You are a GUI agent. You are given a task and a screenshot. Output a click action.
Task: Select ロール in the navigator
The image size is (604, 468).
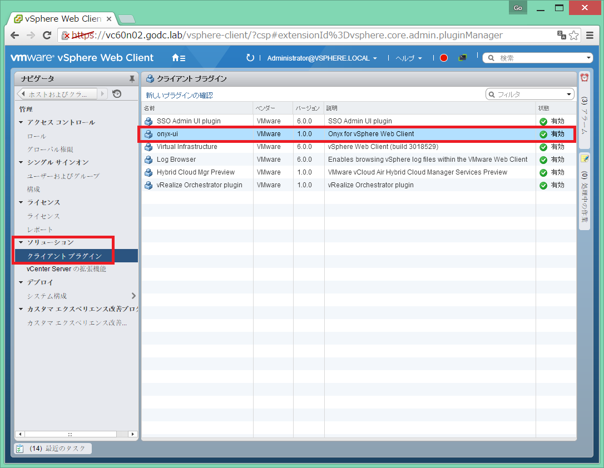[37, 136]
